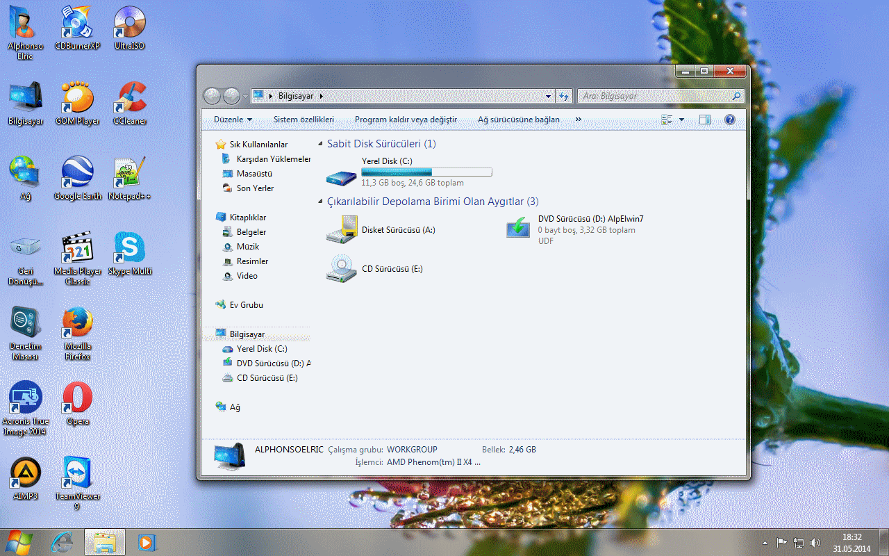Image resolution: width=889 pixels, height=556 pixels.
Task: Click Sistem özellikleri in the toolbar
Action: (304, 120)
